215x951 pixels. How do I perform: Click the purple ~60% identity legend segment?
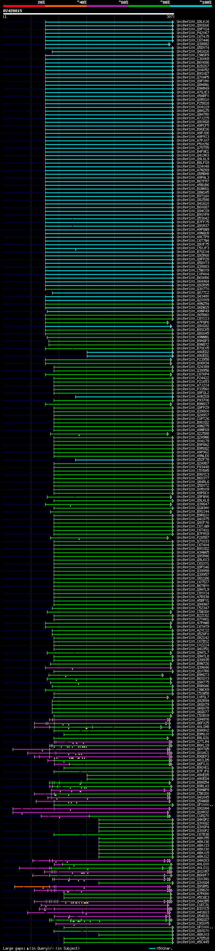[x=107, y=6]
